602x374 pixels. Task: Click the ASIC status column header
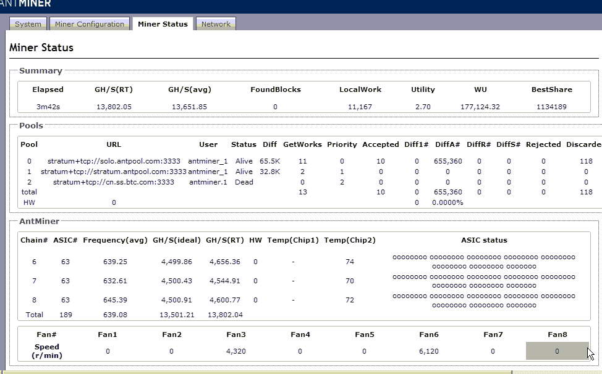484,240
